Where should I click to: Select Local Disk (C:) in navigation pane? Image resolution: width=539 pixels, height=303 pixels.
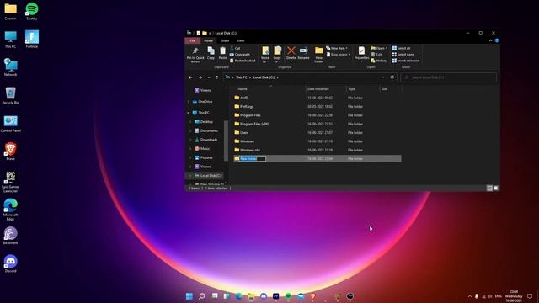click(x=211, y=176)
